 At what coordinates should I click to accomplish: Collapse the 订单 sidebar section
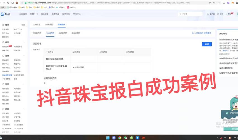(x=24, y=109)
